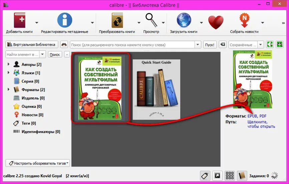
Task: Select Серия [0] in the tag browser
Action: point(30,81)
